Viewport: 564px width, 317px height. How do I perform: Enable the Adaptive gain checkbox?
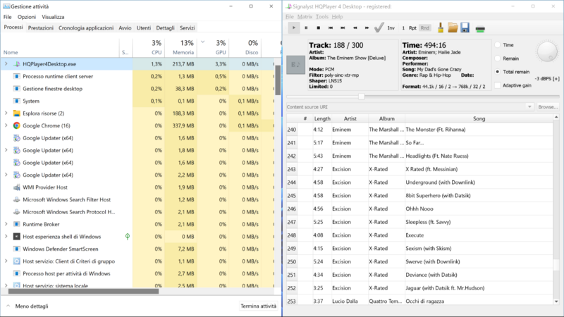point(498,85)
